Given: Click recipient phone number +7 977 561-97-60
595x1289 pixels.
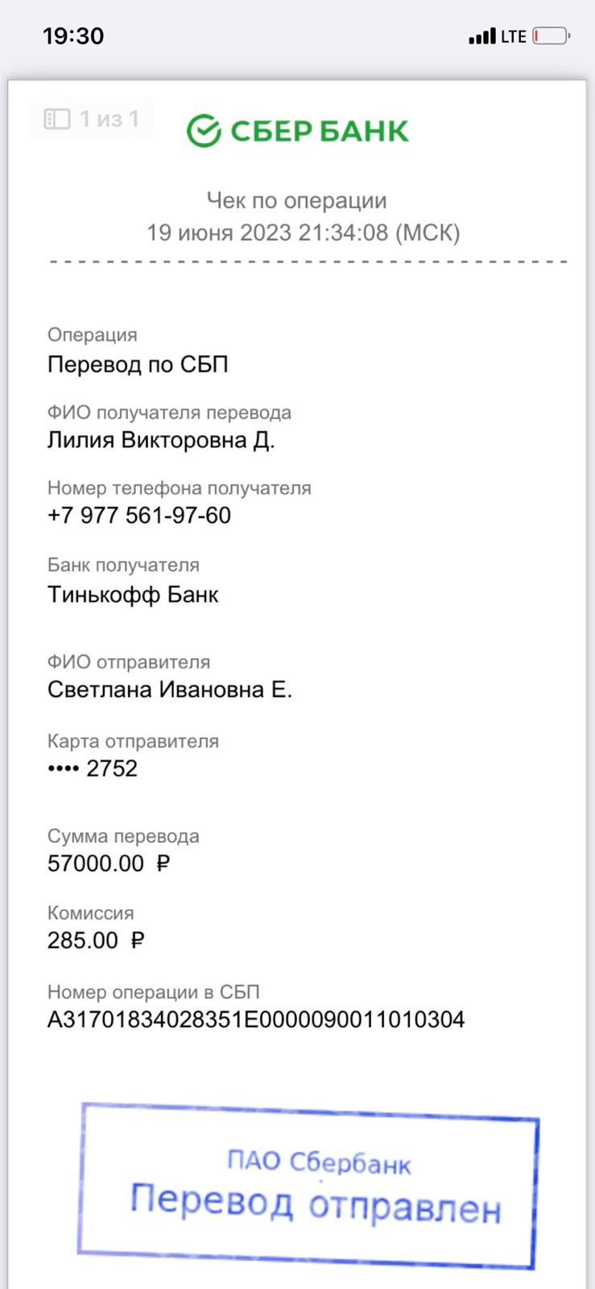Looking at the screenshot, I should click(139, 516).
